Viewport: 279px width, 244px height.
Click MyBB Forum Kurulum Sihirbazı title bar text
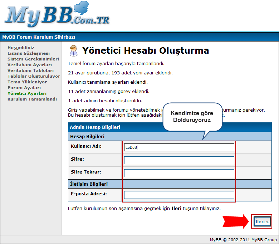click(39, 37)
